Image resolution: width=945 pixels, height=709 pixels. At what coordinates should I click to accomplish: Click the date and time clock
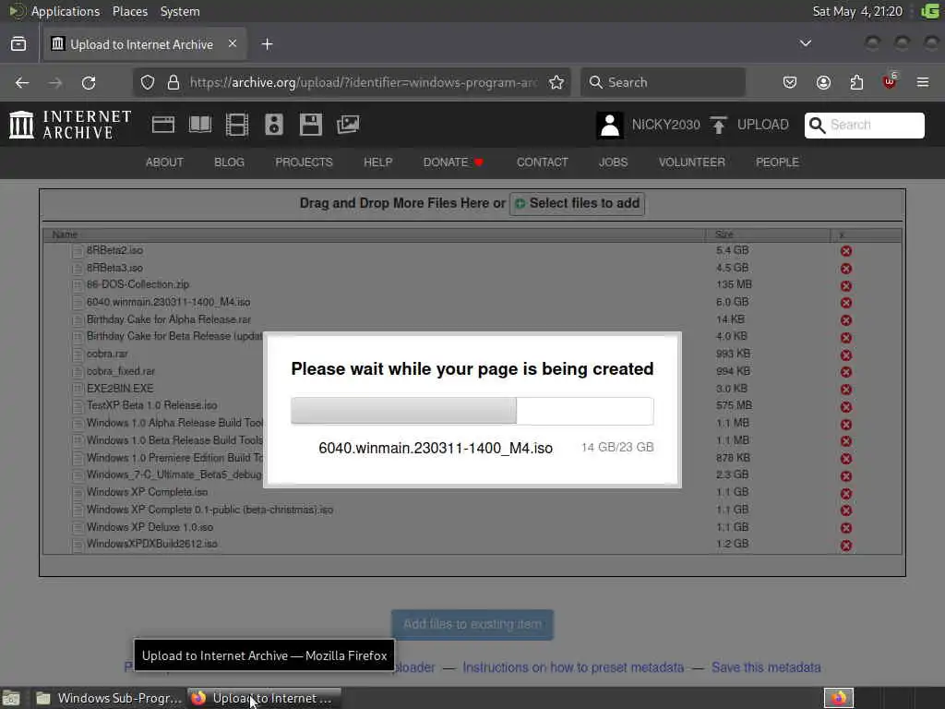tap(857, 11)
